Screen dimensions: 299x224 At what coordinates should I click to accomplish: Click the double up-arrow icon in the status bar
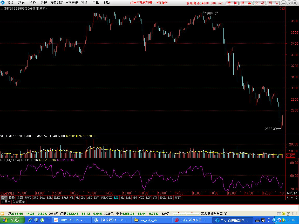[293, 214]
